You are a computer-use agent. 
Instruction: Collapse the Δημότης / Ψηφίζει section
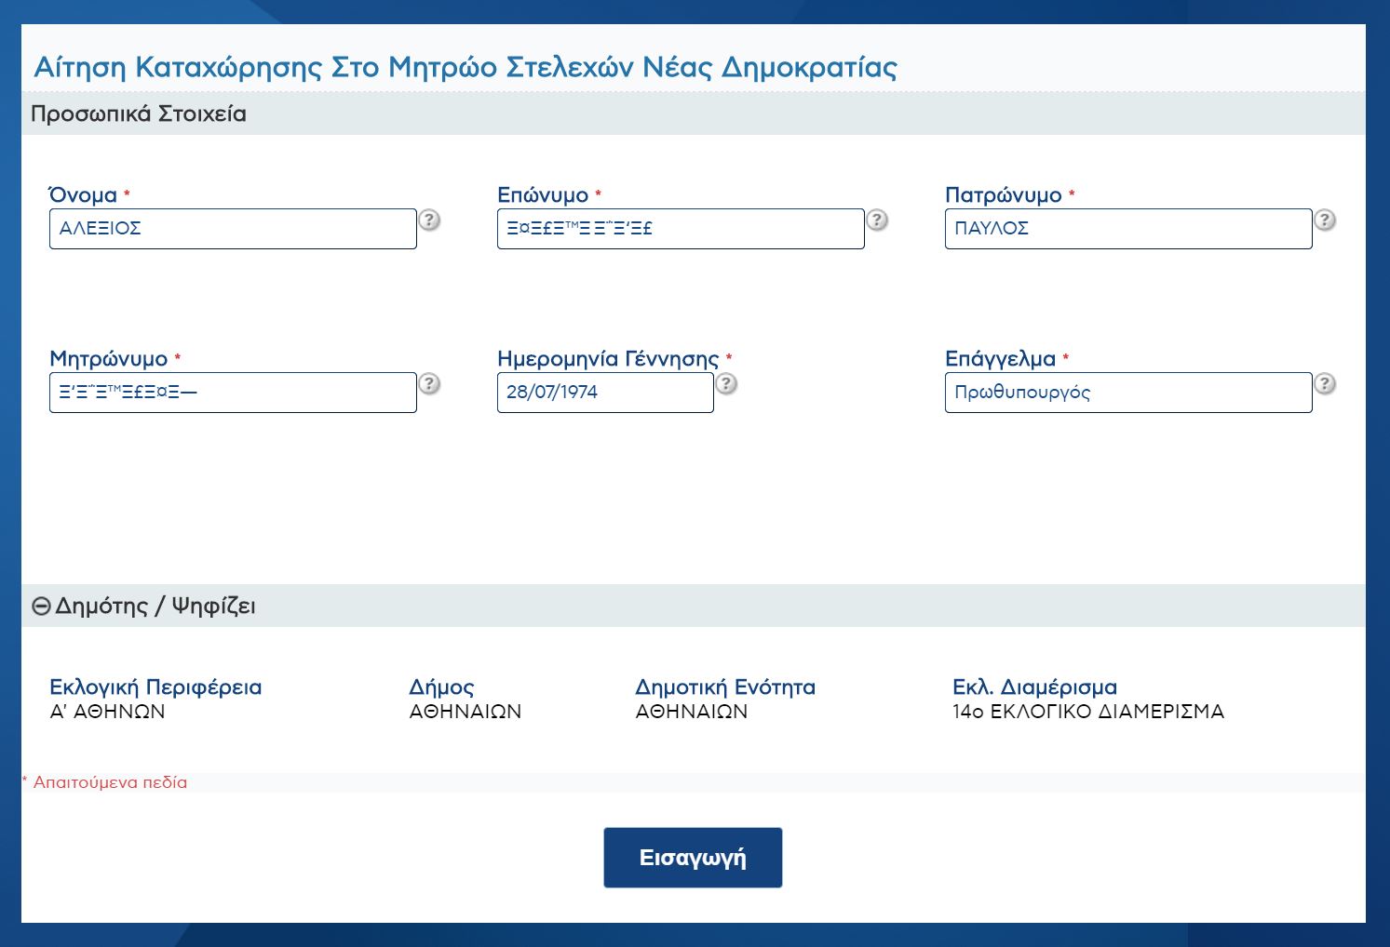coord(41,607)
